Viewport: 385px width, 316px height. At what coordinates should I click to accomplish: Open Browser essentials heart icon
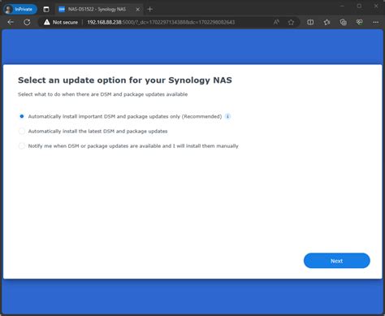(359, 22)
